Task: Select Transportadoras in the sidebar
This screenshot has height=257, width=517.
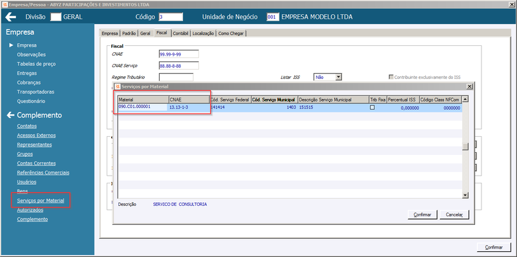Action: [36, 92]
